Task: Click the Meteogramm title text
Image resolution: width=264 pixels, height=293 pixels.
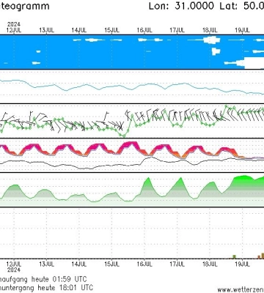Action: (x=24, y=6)
